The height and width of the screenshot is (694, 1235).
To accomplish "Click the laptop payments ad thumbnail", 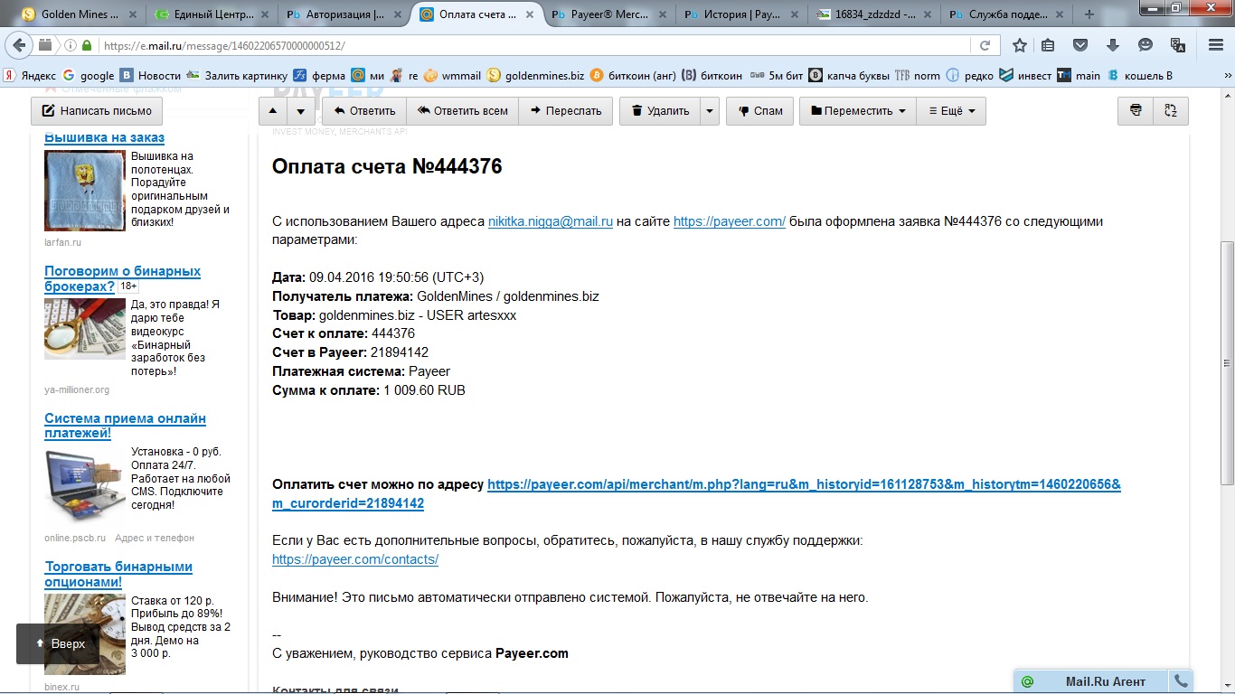I will (85, 485).
